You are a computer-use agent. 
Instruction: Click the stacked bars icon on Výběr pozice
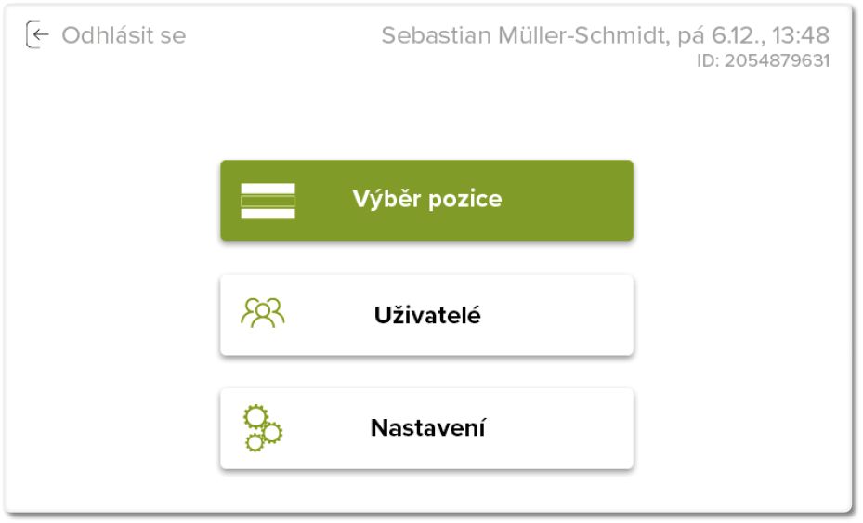point(268,201)
